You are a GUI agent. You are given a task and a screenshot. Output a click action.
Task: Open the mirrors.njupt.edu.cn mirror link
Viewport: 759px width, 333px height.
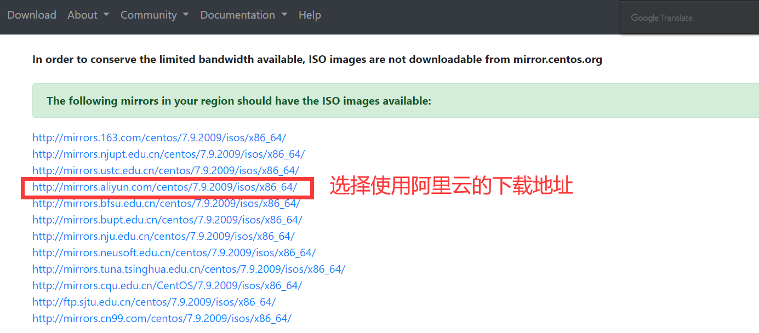pos(168,154)
